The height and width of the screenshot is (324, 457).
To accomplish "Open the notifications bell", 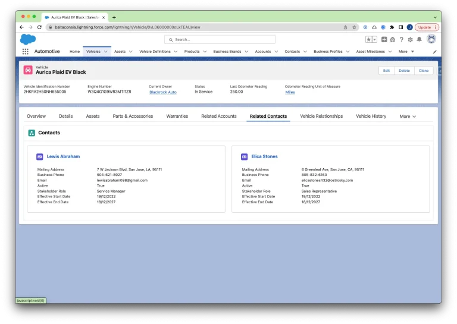I will click(419, 39).
